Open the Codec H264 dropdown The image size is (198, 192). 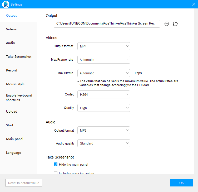tap(104, 94)
